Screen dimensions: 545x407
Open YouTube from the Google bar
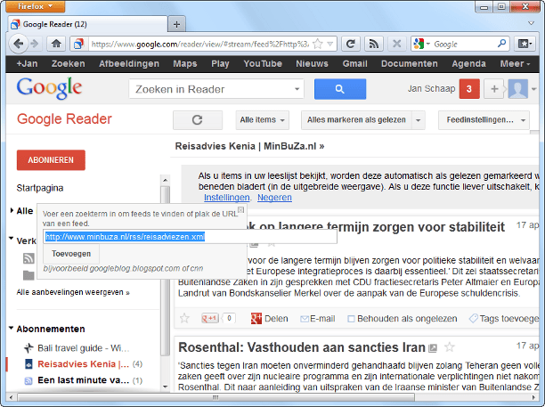pyautogui.click(x=263, y=63)
